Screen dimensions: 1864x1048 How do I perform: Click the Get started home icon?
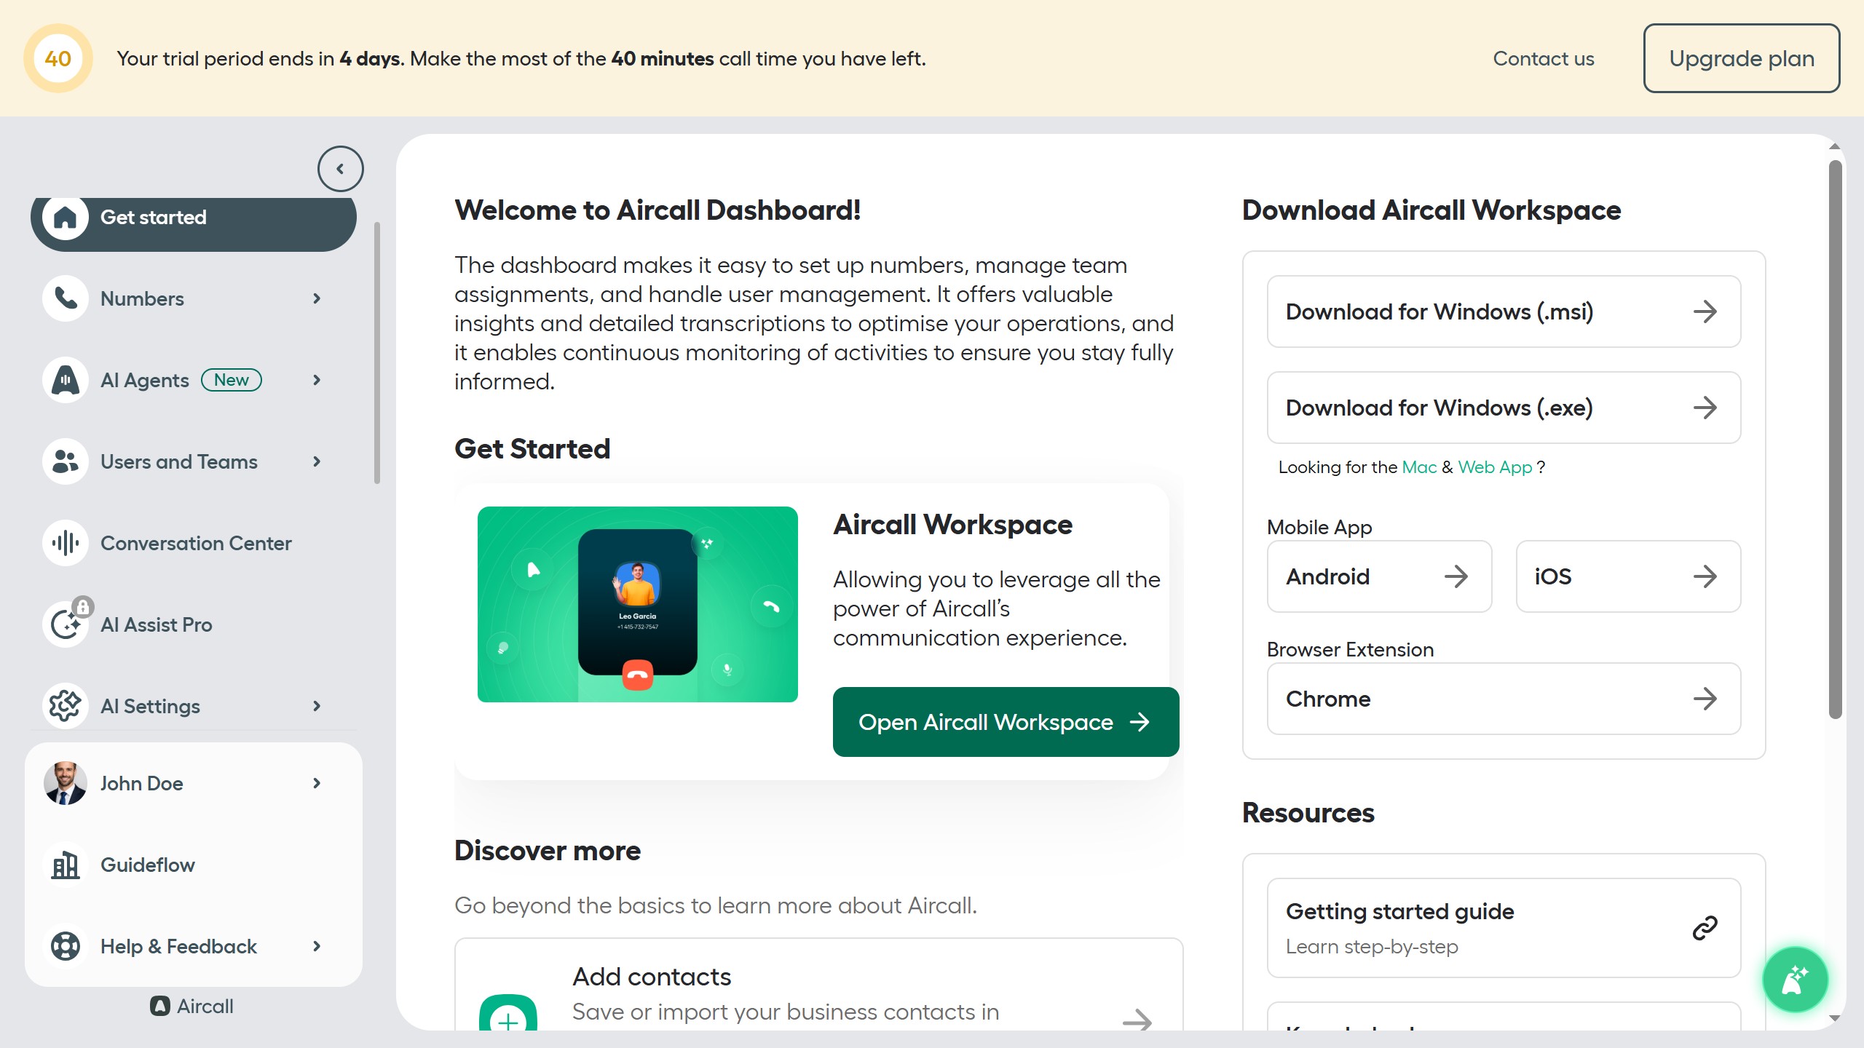click(66, 217)
